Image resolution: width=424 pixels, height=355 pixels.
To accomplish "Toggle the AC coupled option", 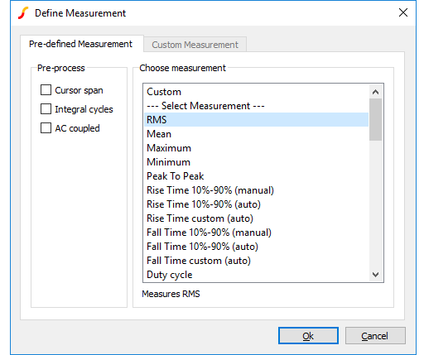I will click(46, 128).
